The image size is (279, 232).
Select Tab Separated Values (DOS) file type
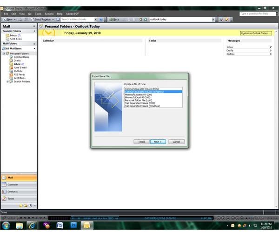153,103
